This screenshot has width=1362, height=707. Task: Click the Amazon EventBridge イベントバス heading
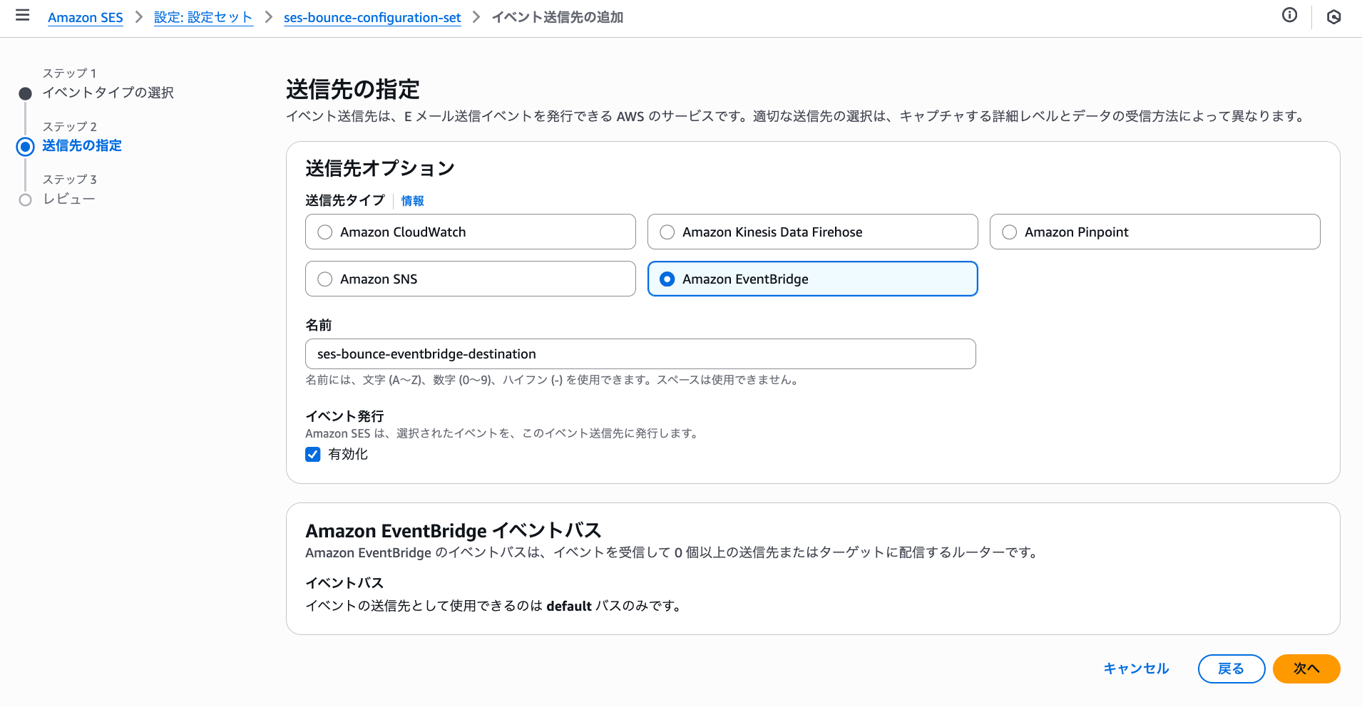(x=454, y=530)
